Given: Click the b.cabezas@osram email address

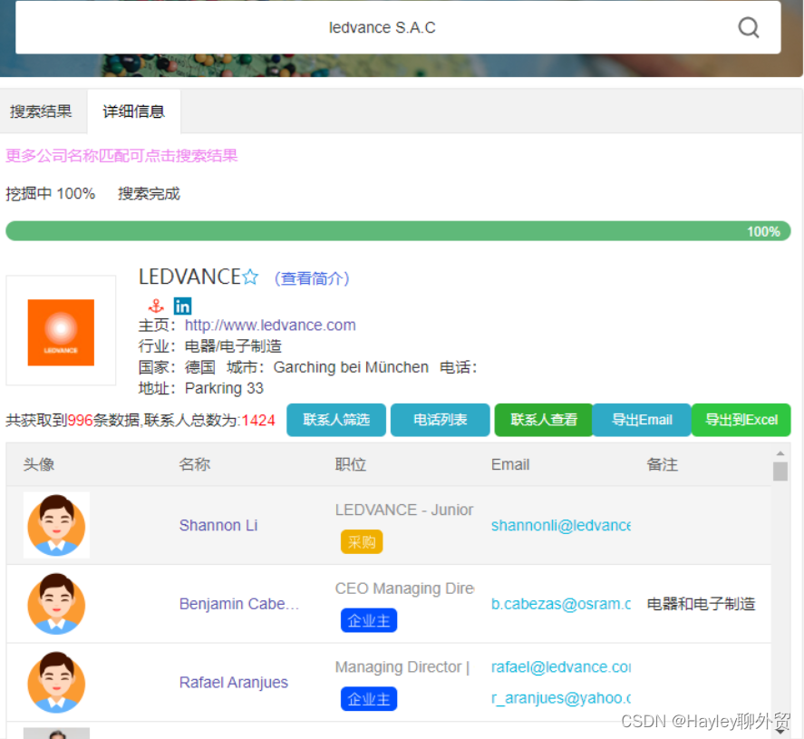Looking at the screenshot, I should (x=561, y=604).
